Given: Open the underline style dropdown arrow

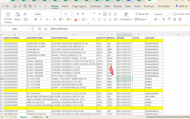Looking at the screenshot, I should [x=50, y=19].
